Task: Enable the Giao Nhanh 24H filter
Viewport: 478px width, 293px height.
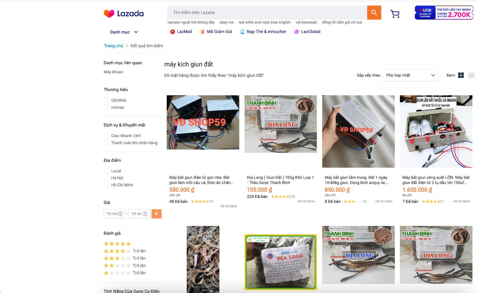Action: tap(106, 136)
